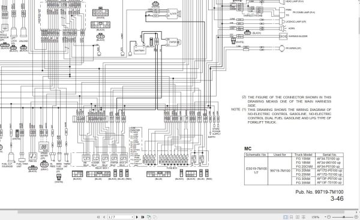
Task: Click the 'FUEL CUT SOLENOID' label
Action: [7, 165]
